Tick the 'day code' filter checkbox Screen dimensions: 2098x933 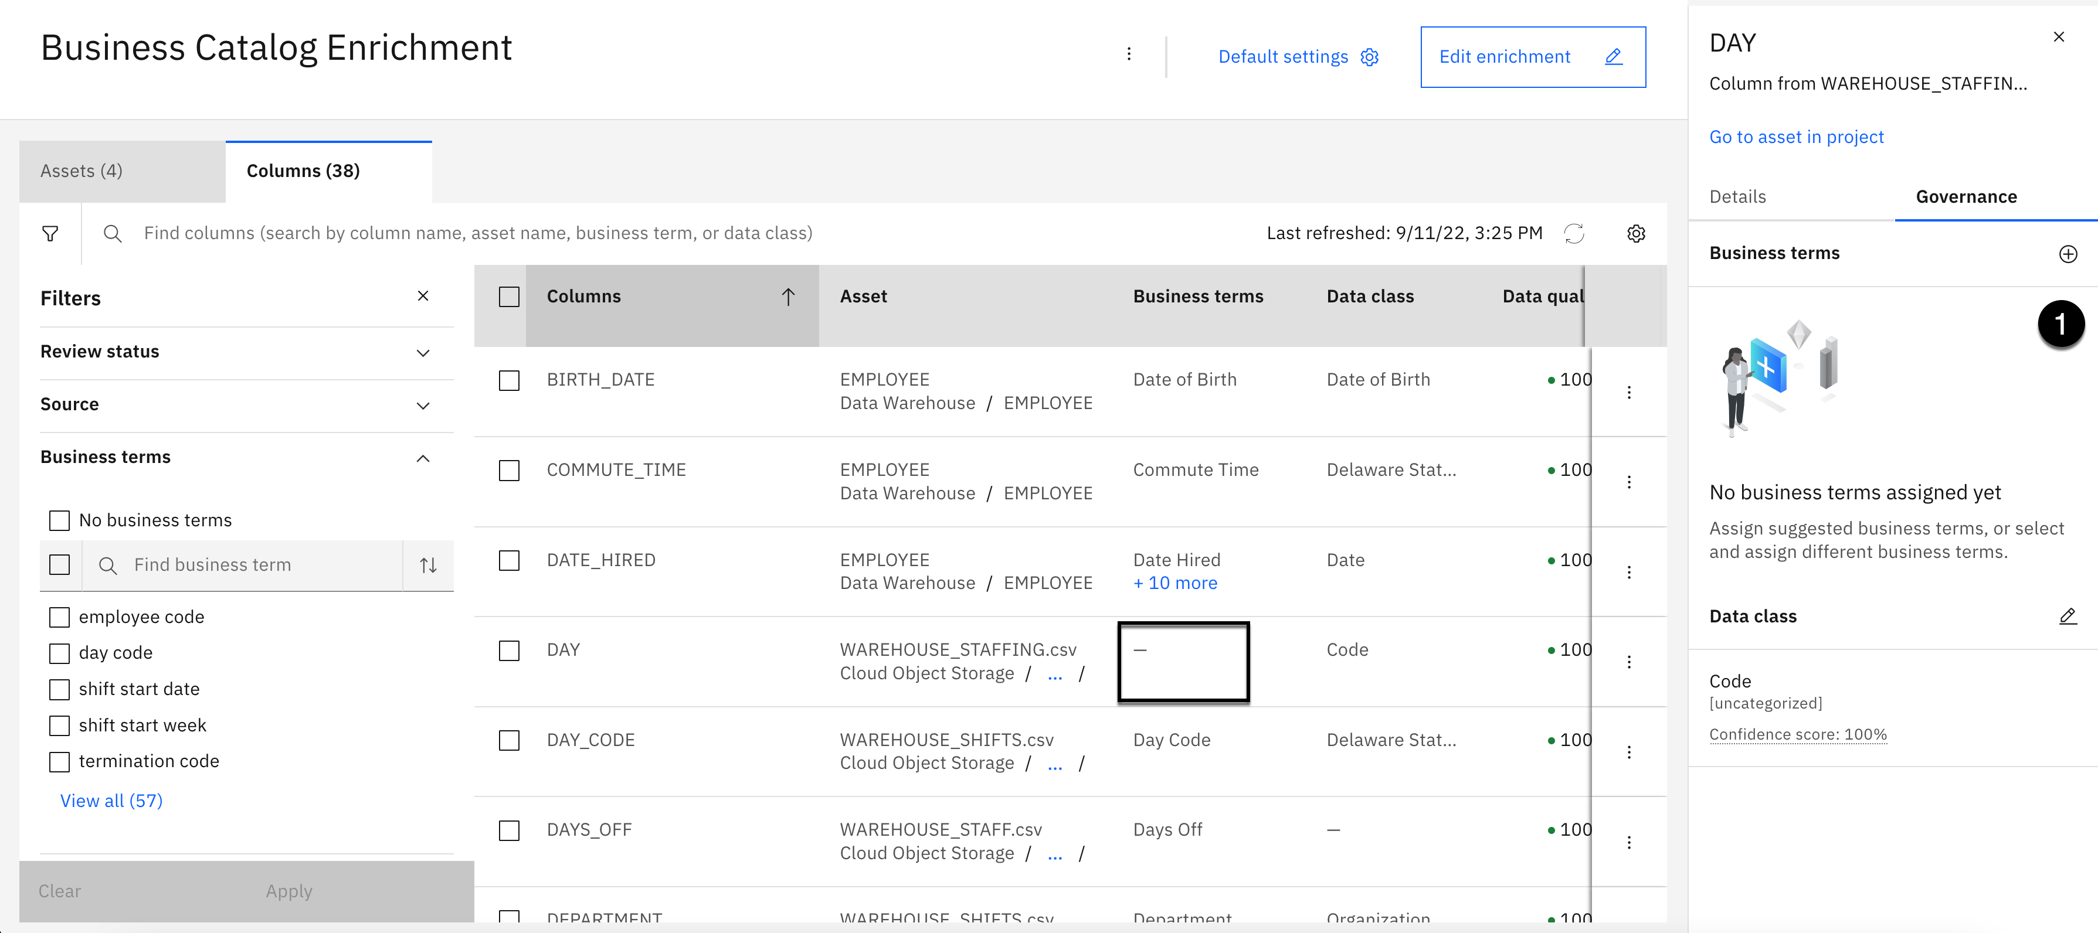(x=59, y=653)
